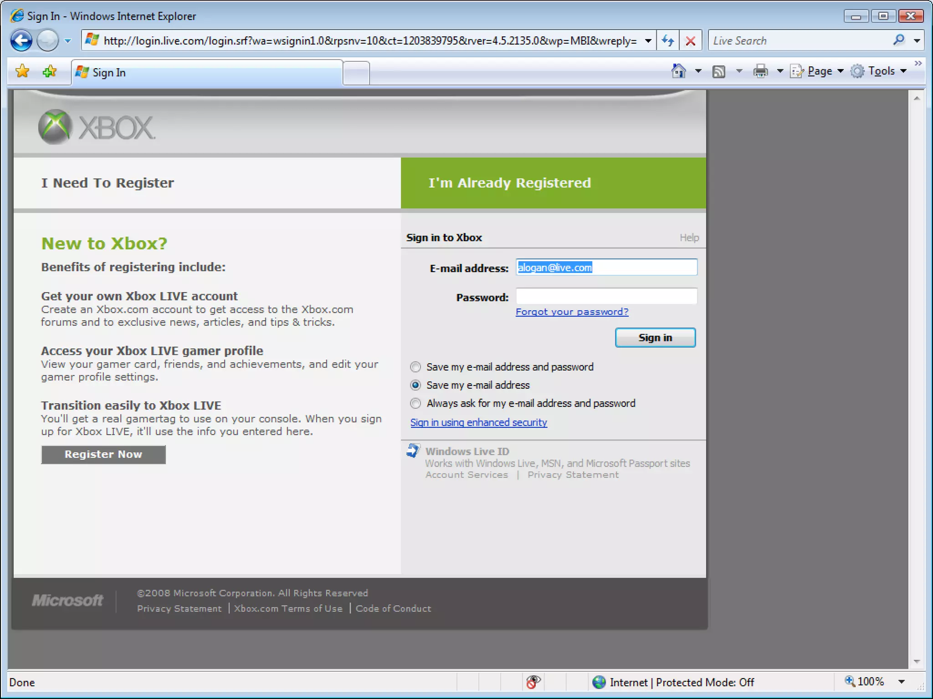Click 'Protected Mode: Off' status text
The image size is (933, 699).
[705, 682]
